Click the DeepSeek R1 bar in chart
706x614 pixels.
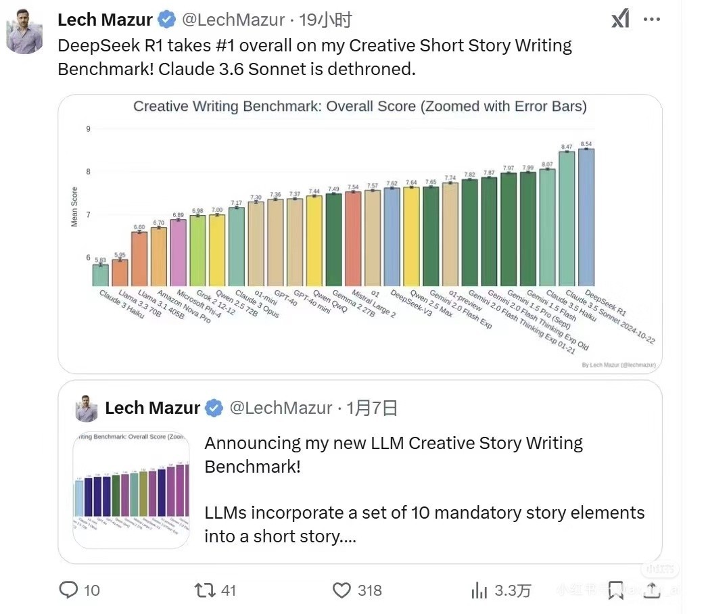point(586,217)
